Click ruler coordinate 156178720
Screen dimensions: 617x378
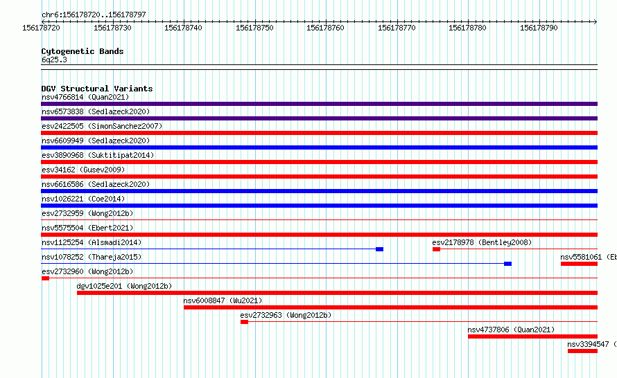click(42, 28)
